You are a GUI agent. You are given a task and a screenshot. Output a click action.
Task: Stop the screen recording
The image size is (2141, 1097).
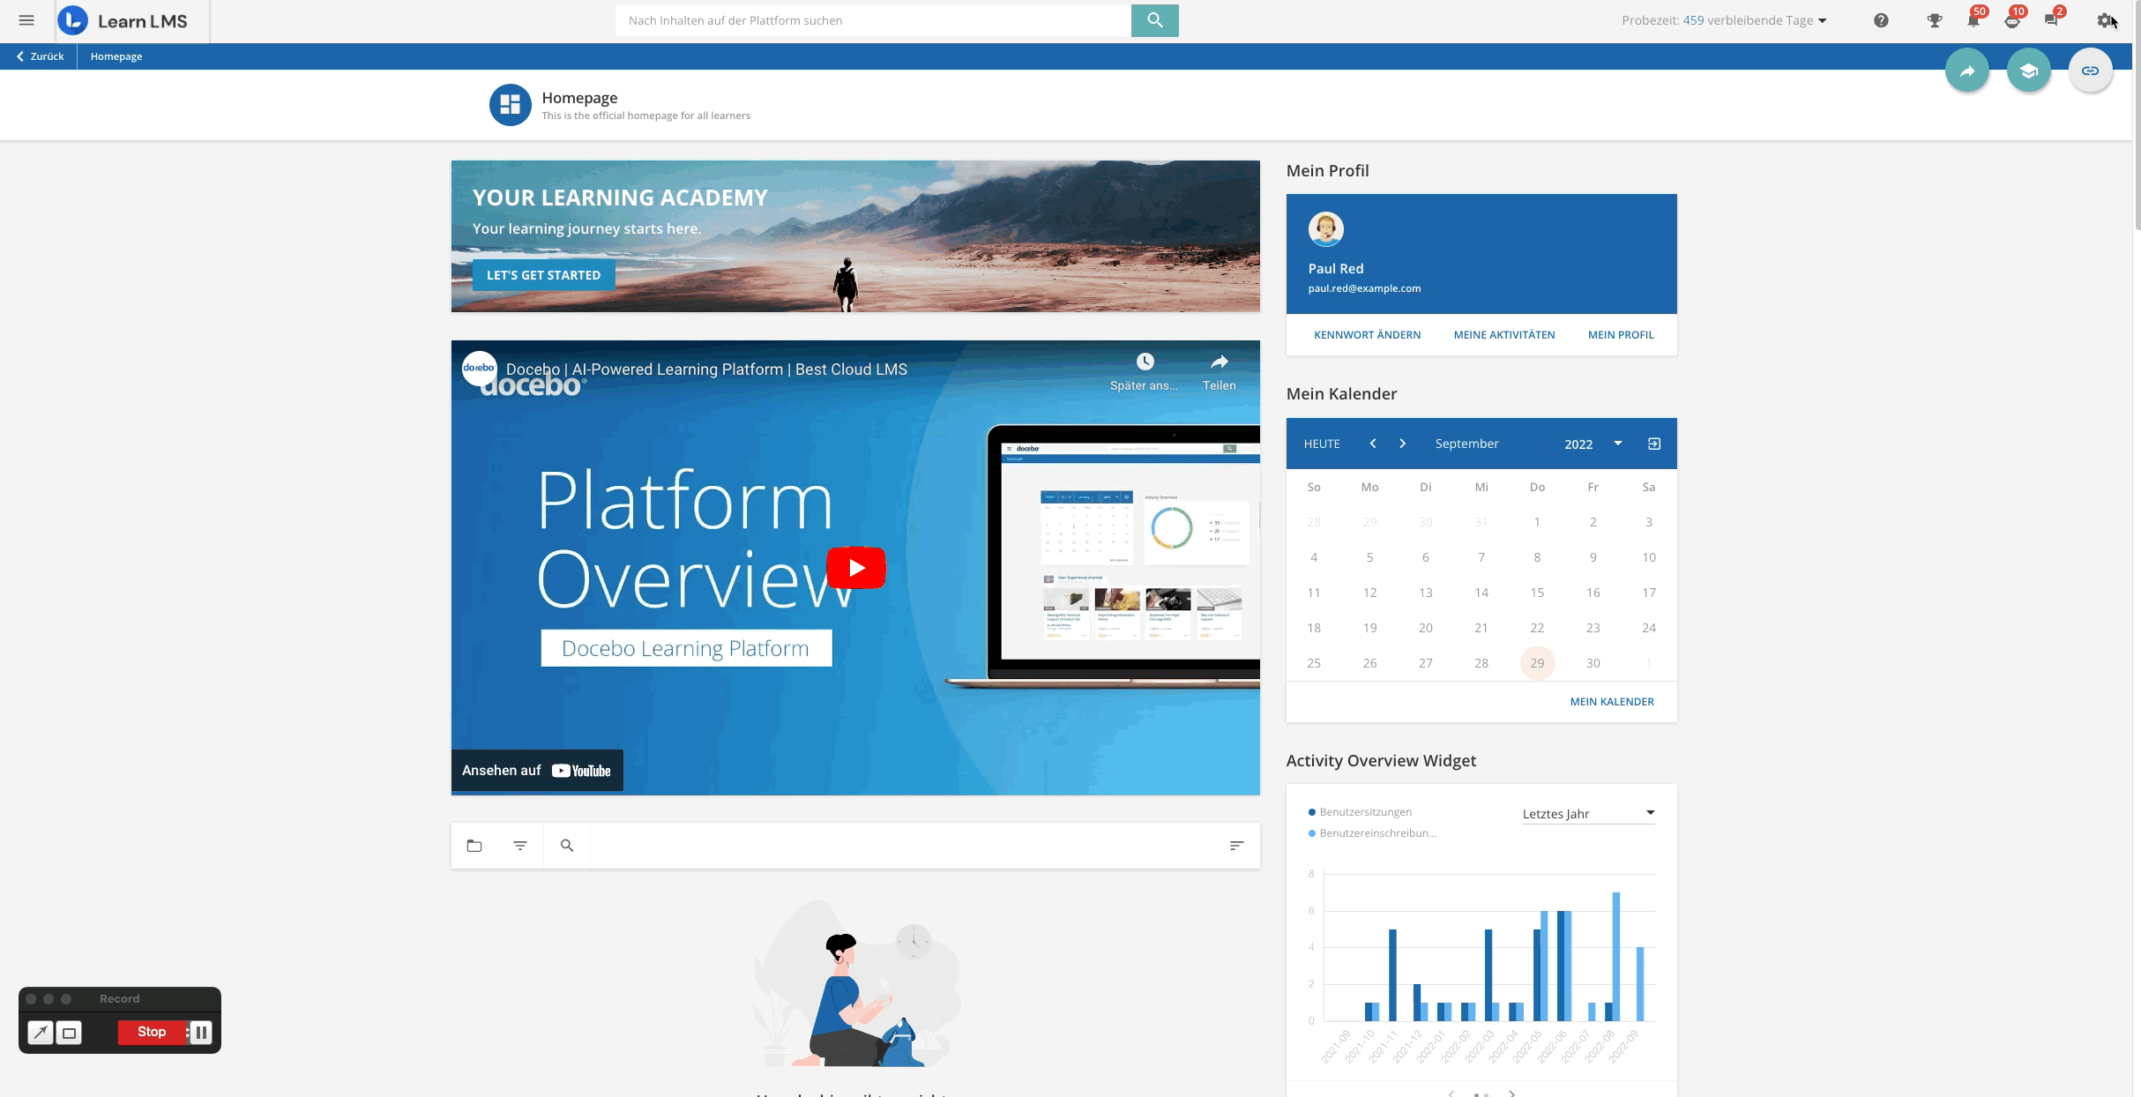[152, 1032]
